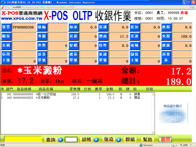Select the 群組 group button

point(130,139)
